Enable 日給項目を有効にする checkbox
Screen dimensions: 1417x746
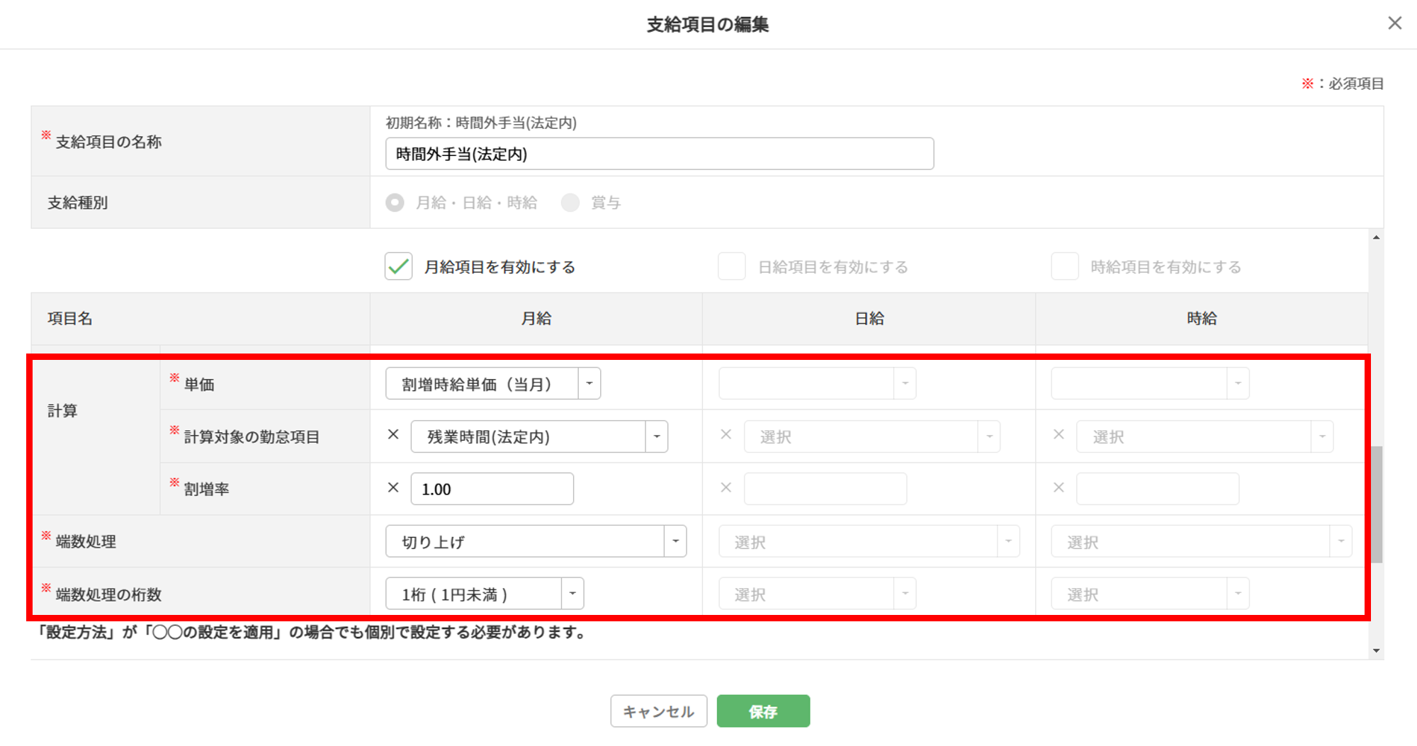pos(732,266)
